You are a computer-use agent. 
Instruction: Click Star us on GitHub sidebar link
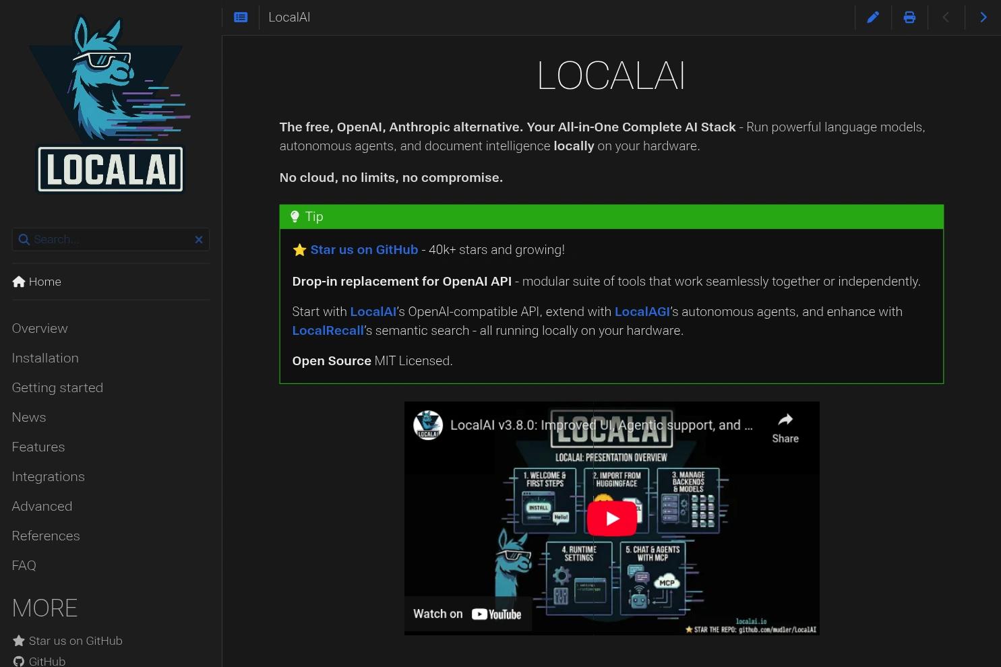(x=75, y=641)
